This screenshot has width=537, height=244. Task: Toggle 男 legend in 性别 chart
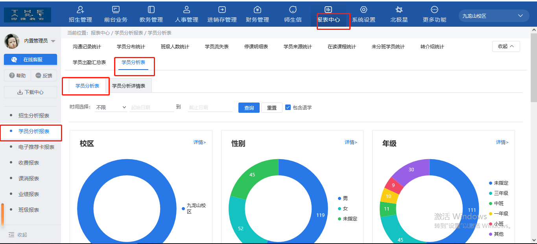pyautogui.click(x=343, y=198)
